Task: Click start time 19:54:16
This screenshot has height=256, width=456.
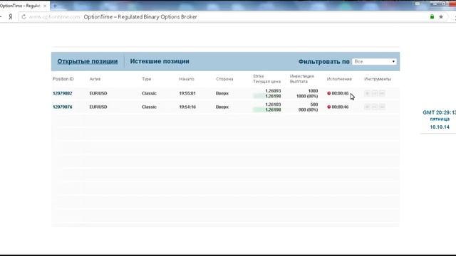Action: pos(187,107)
